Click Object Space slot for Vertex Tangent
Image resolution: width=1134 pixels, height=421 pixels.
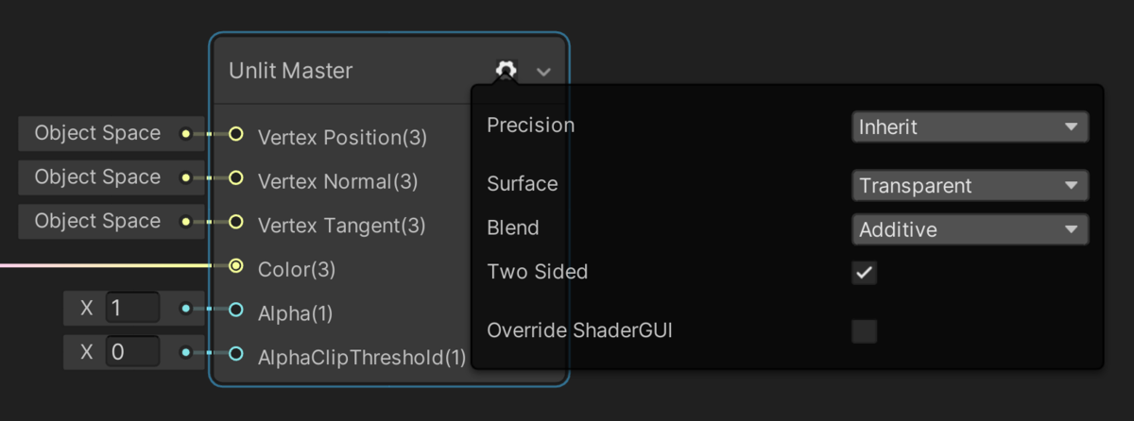tap(97, 222)
